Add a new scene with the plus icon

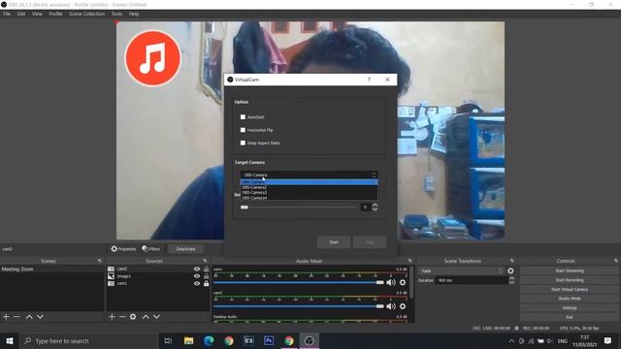click(x=6, y=317)
